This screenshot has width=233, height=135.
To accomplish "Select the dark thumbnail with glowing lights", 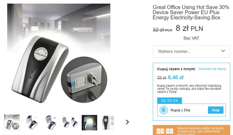I will [x=89, y=122].
